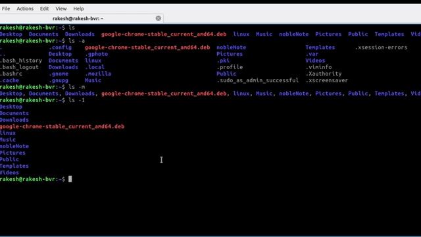Click 'Public' in the single-column ls -1 listing
This screenshot has width=421, height=237.
click(x=9, y=159)
